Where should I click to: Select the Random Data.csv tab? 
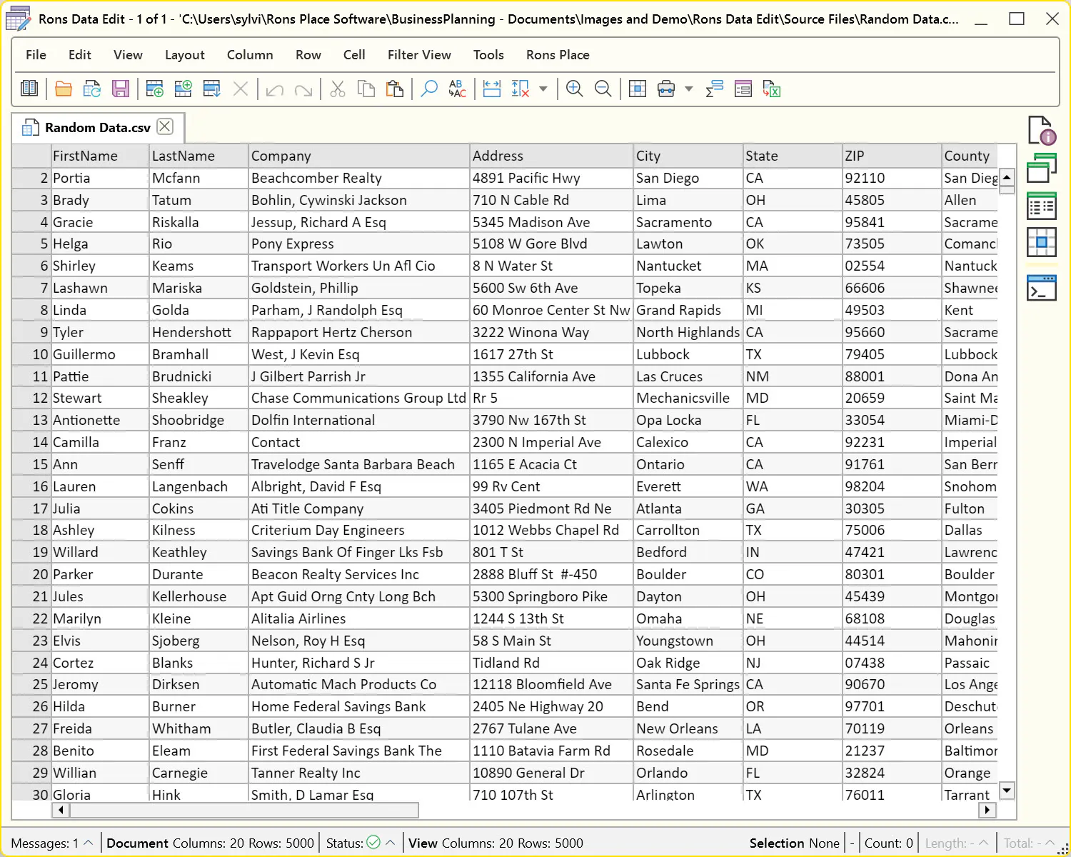[x=98, y=127]
